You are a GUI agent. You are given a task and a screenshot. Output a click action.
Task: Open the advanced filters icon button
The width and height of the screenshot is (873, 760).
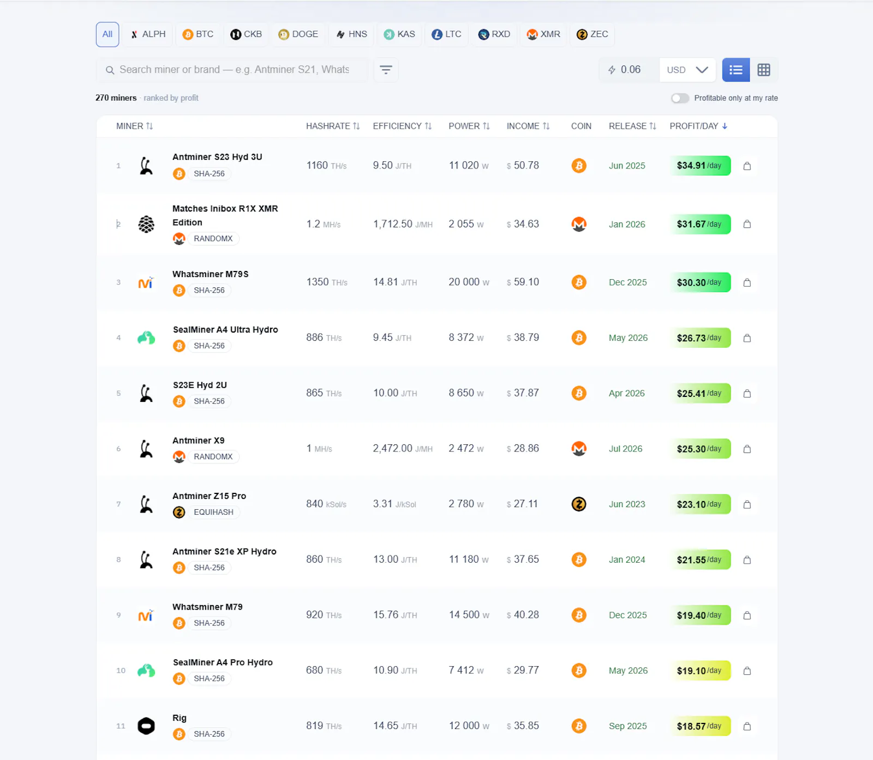click(386, 70)
